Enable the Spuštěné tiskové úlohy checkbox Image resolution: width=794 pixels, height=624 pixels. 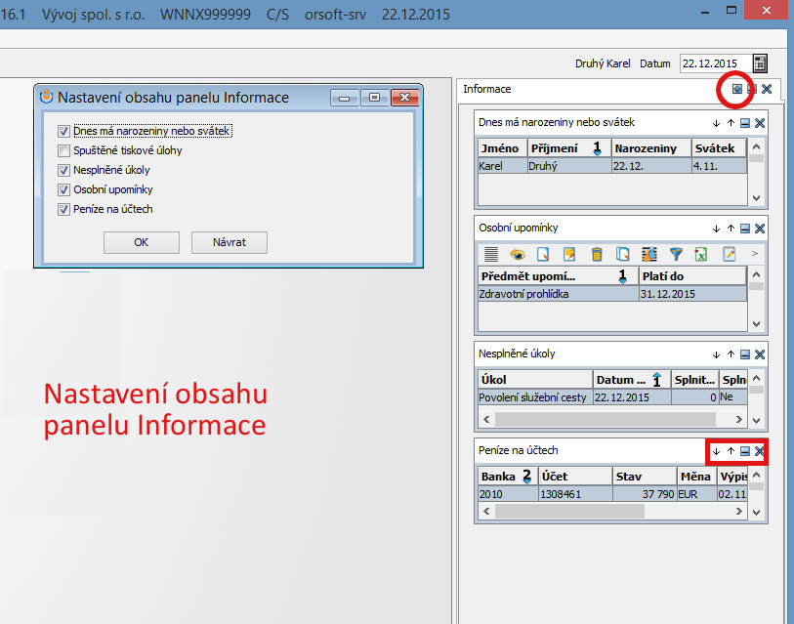(x=63, y=150)
